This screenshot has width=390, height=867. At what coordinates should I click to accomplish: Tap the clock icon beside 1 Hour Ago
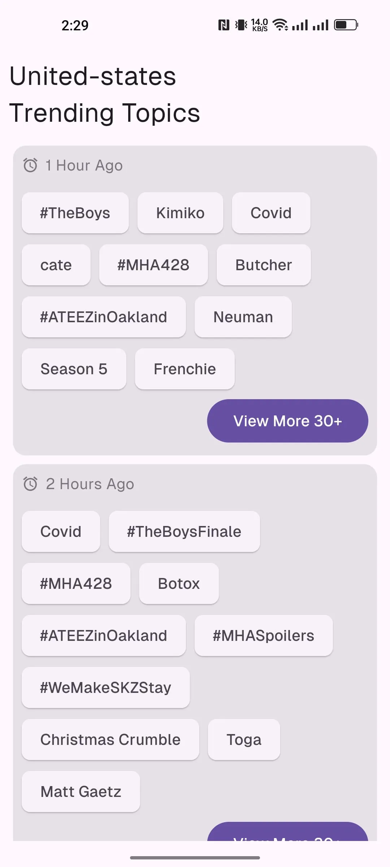click(30, 165)
